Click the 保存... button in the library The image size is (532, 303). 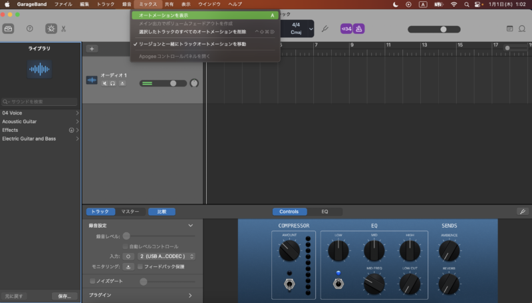(65, 296)
